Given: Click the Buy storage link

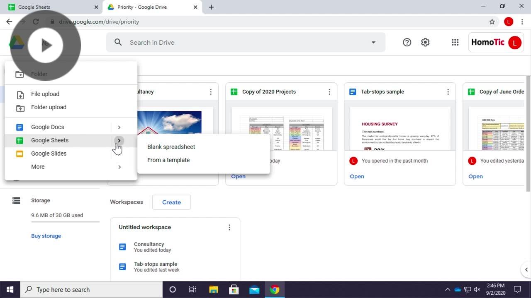Looking at the screenshot, I should 46,236.
